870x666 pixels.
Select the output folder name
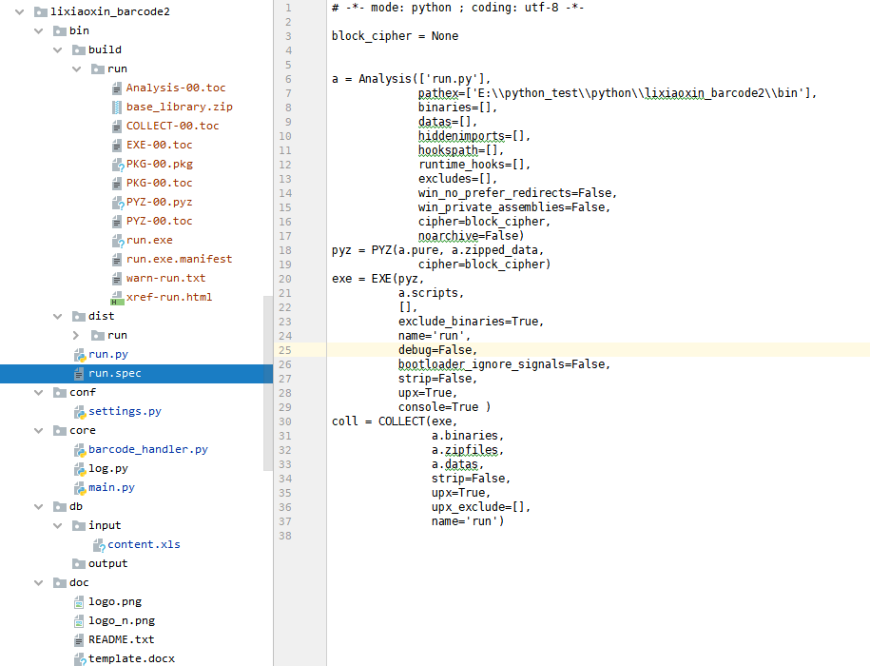point(107,563)
